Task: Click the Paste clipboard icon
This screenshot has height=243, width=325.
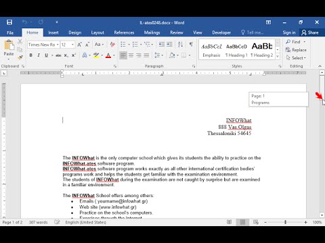Action: click(x=9, y=45)
